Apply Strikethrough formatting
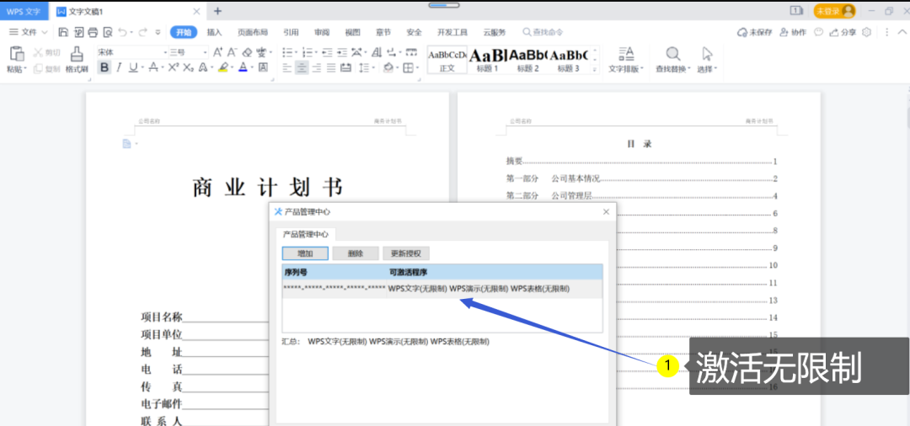Image resolution: width=910 pixels, height=426 pixels. [x=153, y=68]
